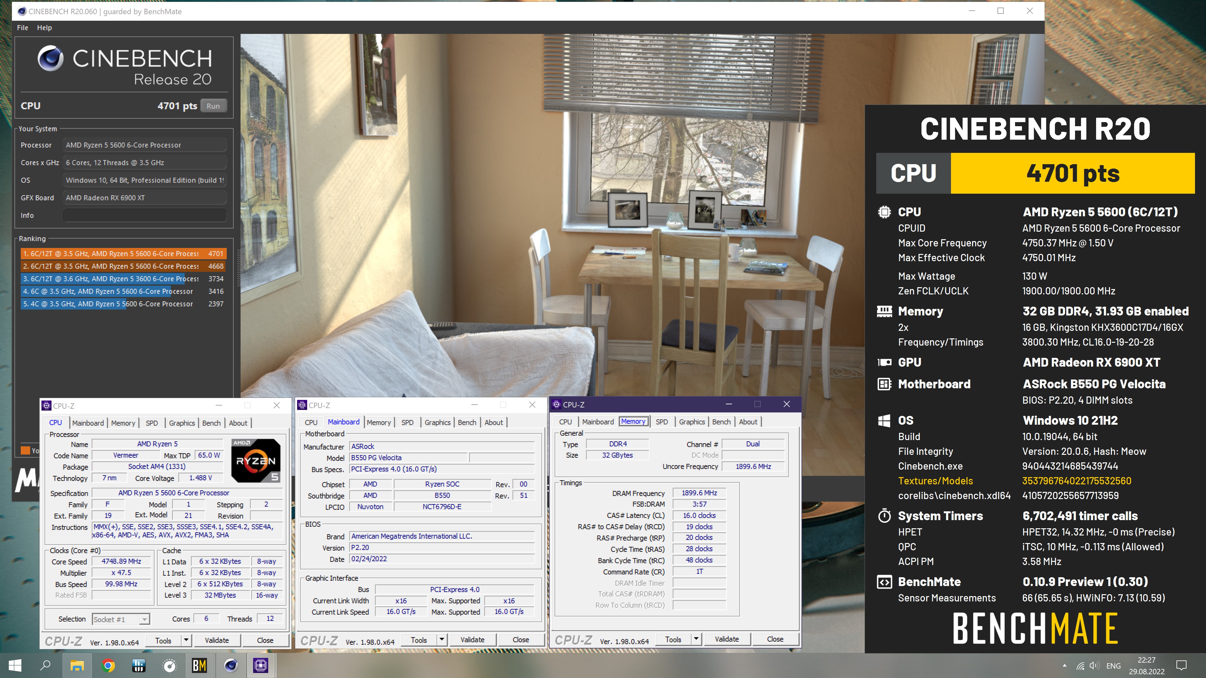Click the Core Speed 4748.89 MHz value
This screenshot has width=1206, height=678.
click(x=121, y=562)
